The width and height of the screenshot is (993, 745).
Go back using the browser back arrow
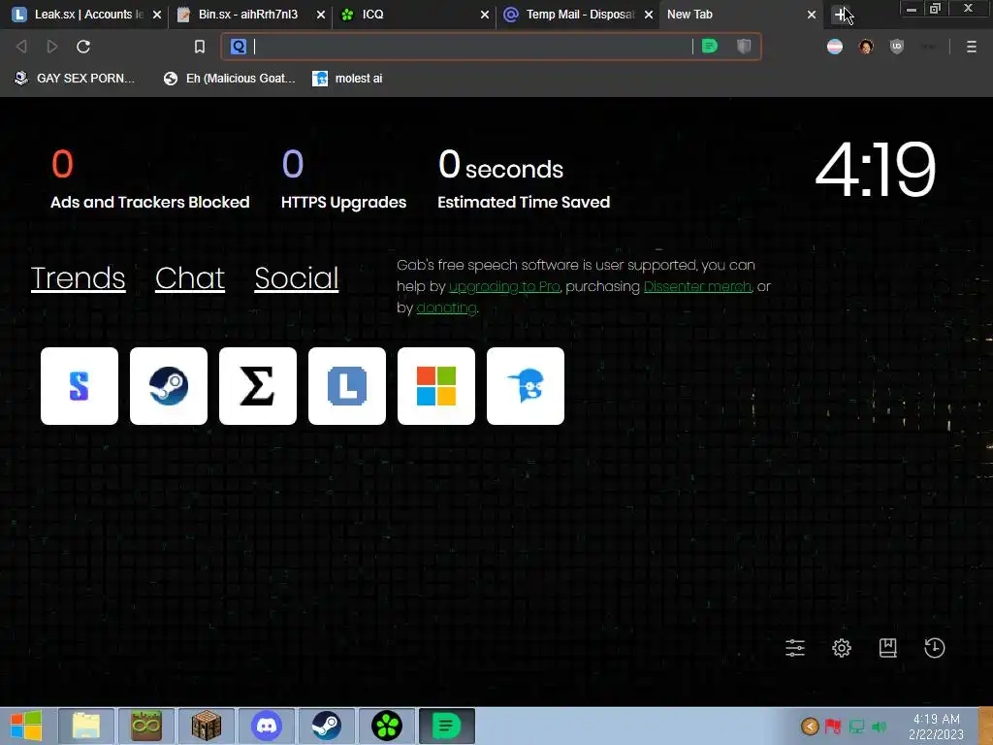[x=21, y=47]
